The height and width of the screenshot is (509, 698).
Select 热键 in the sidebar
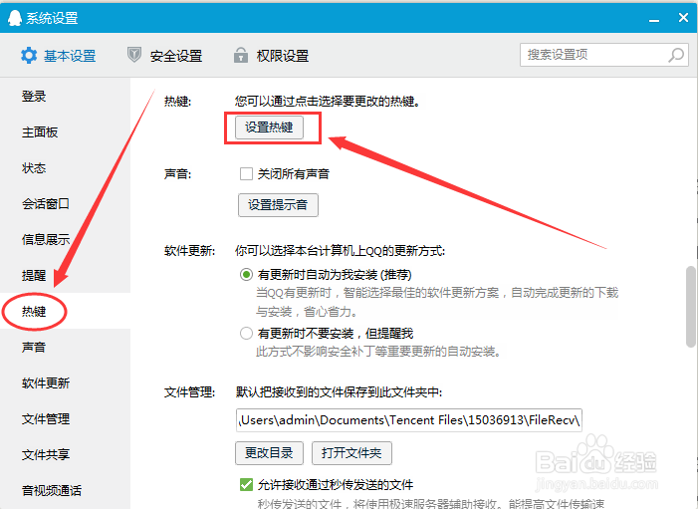(x=65, y=312)
